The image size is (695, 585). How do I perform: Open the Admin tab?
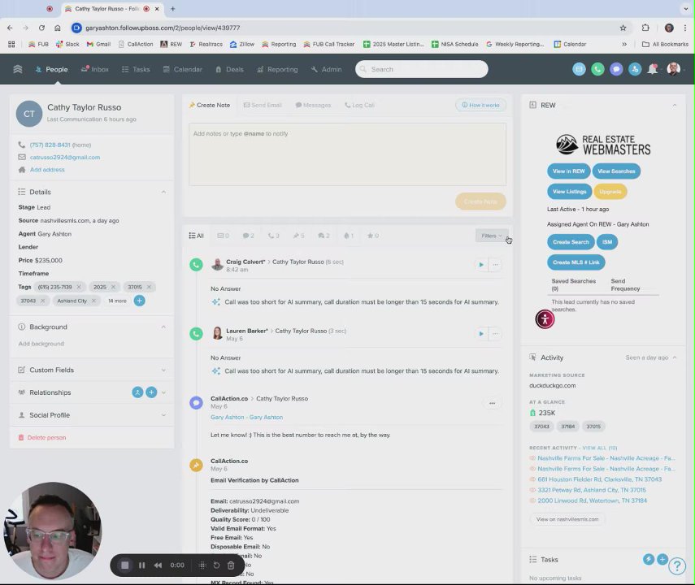pos(326,70)
